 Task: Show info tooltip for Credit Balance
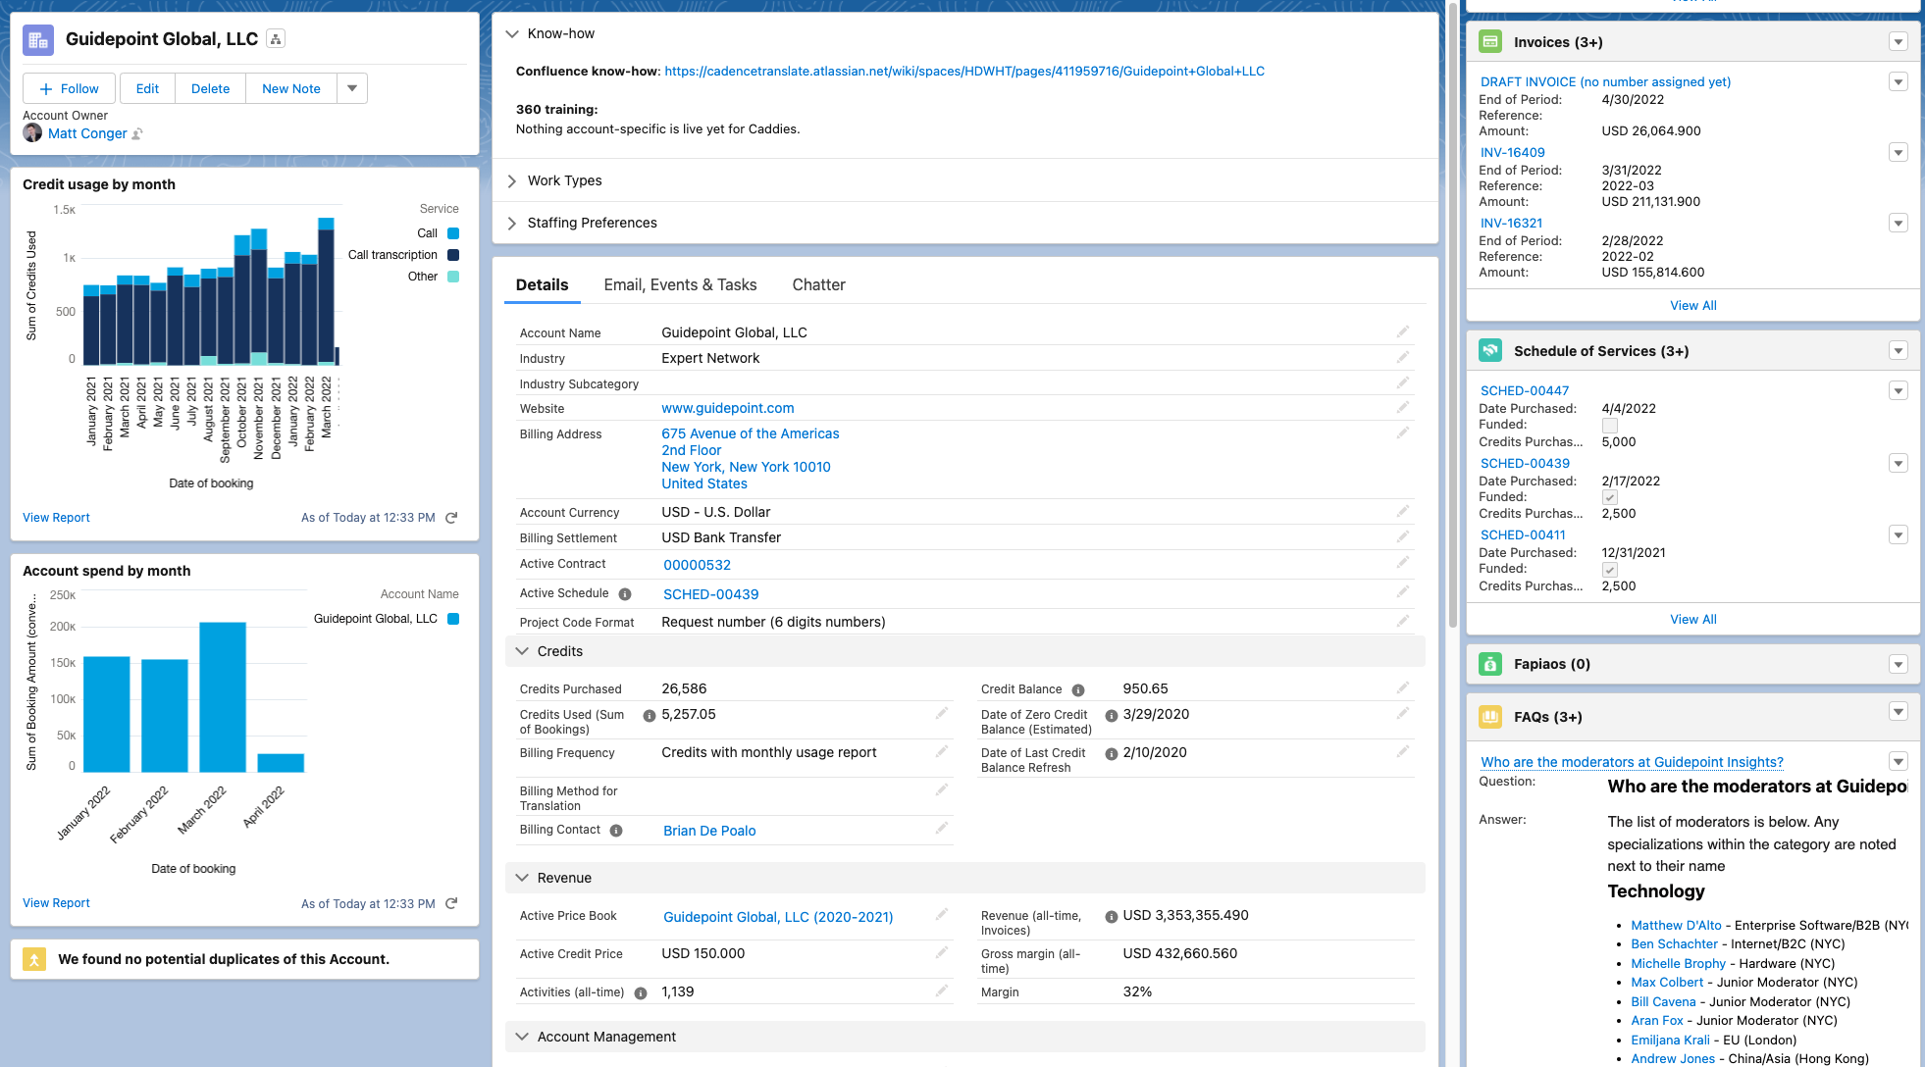(1078, 689)
